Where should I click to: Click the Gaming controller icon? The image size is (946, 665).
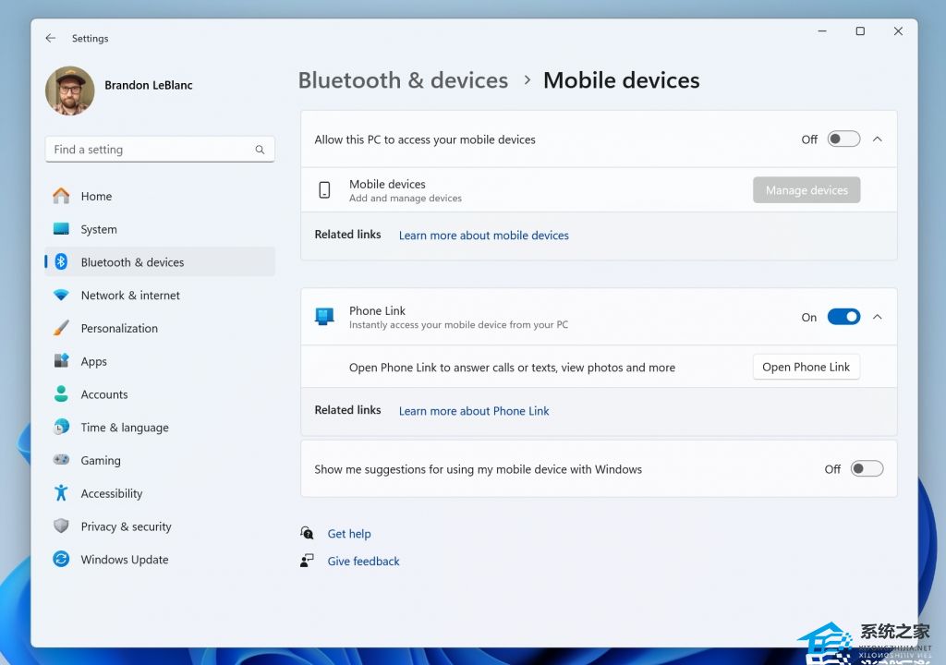[x=61, y=460]
